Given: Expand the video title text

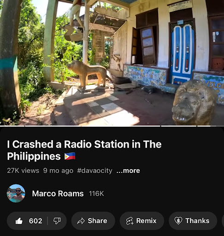Looking at the screenshot, I should (x=84, y=150).
